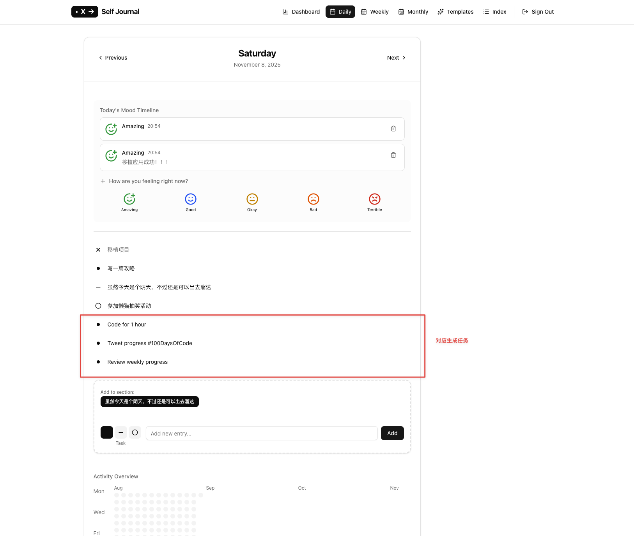Toggle the X marker of 移植项目
634x536 pixels.
tap(98, 250)
